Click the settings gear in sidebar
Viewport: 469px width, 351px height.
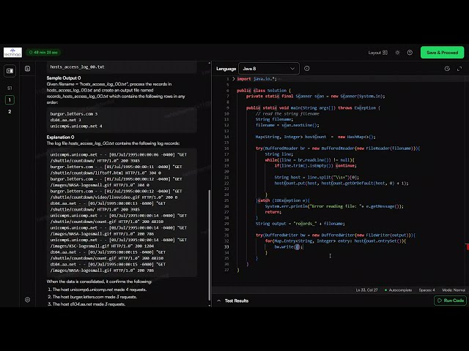point(28,300)
